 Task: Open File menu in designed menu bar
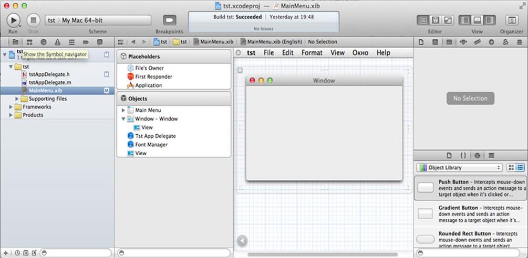[268, 53]
